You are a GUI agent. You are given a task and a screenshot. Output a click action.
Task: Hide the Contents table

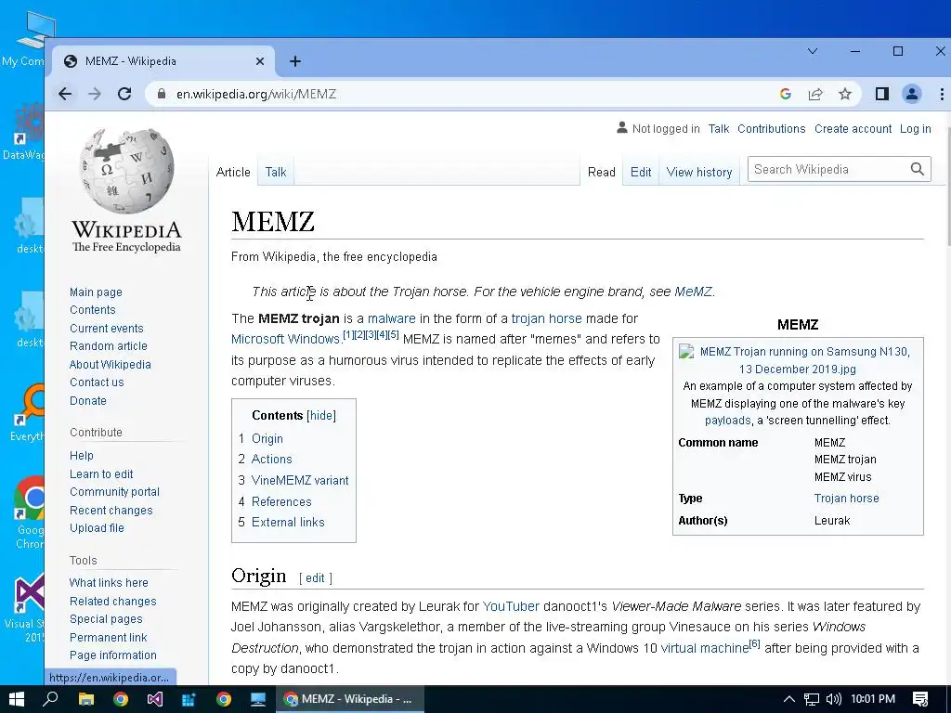pyautogui.click(x=320, y=415)
